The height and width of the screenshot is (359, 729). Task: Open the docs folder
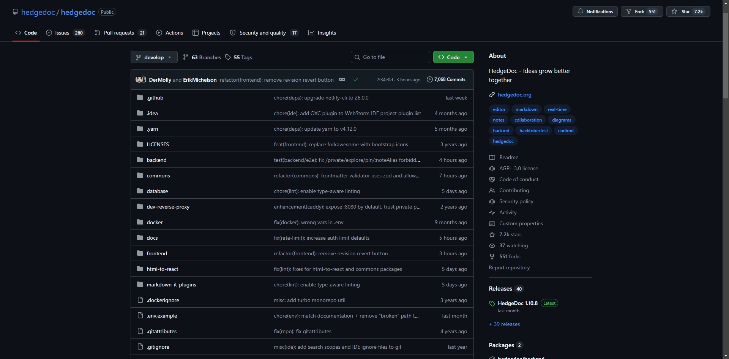152,238
